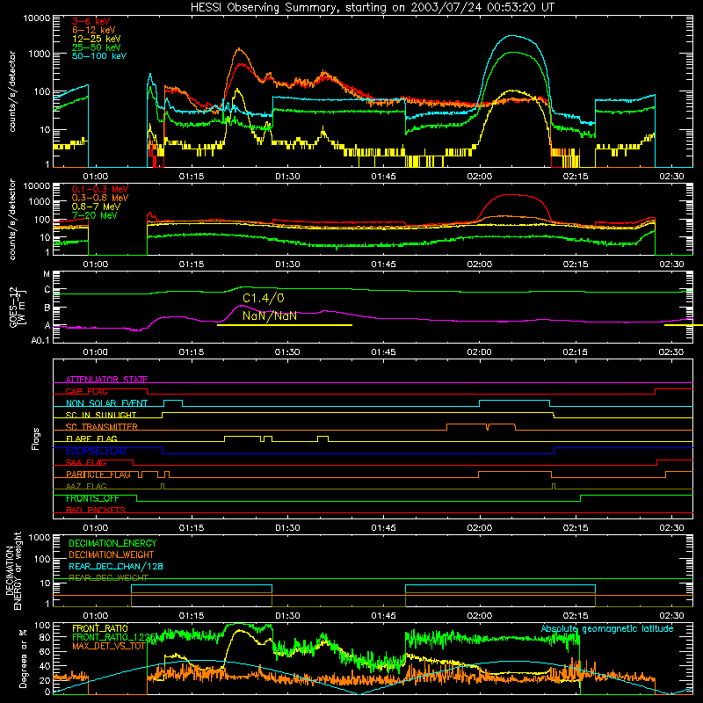Click the SAA_FLAG label
Screen dimensions: 703x703
pos(86,463)
